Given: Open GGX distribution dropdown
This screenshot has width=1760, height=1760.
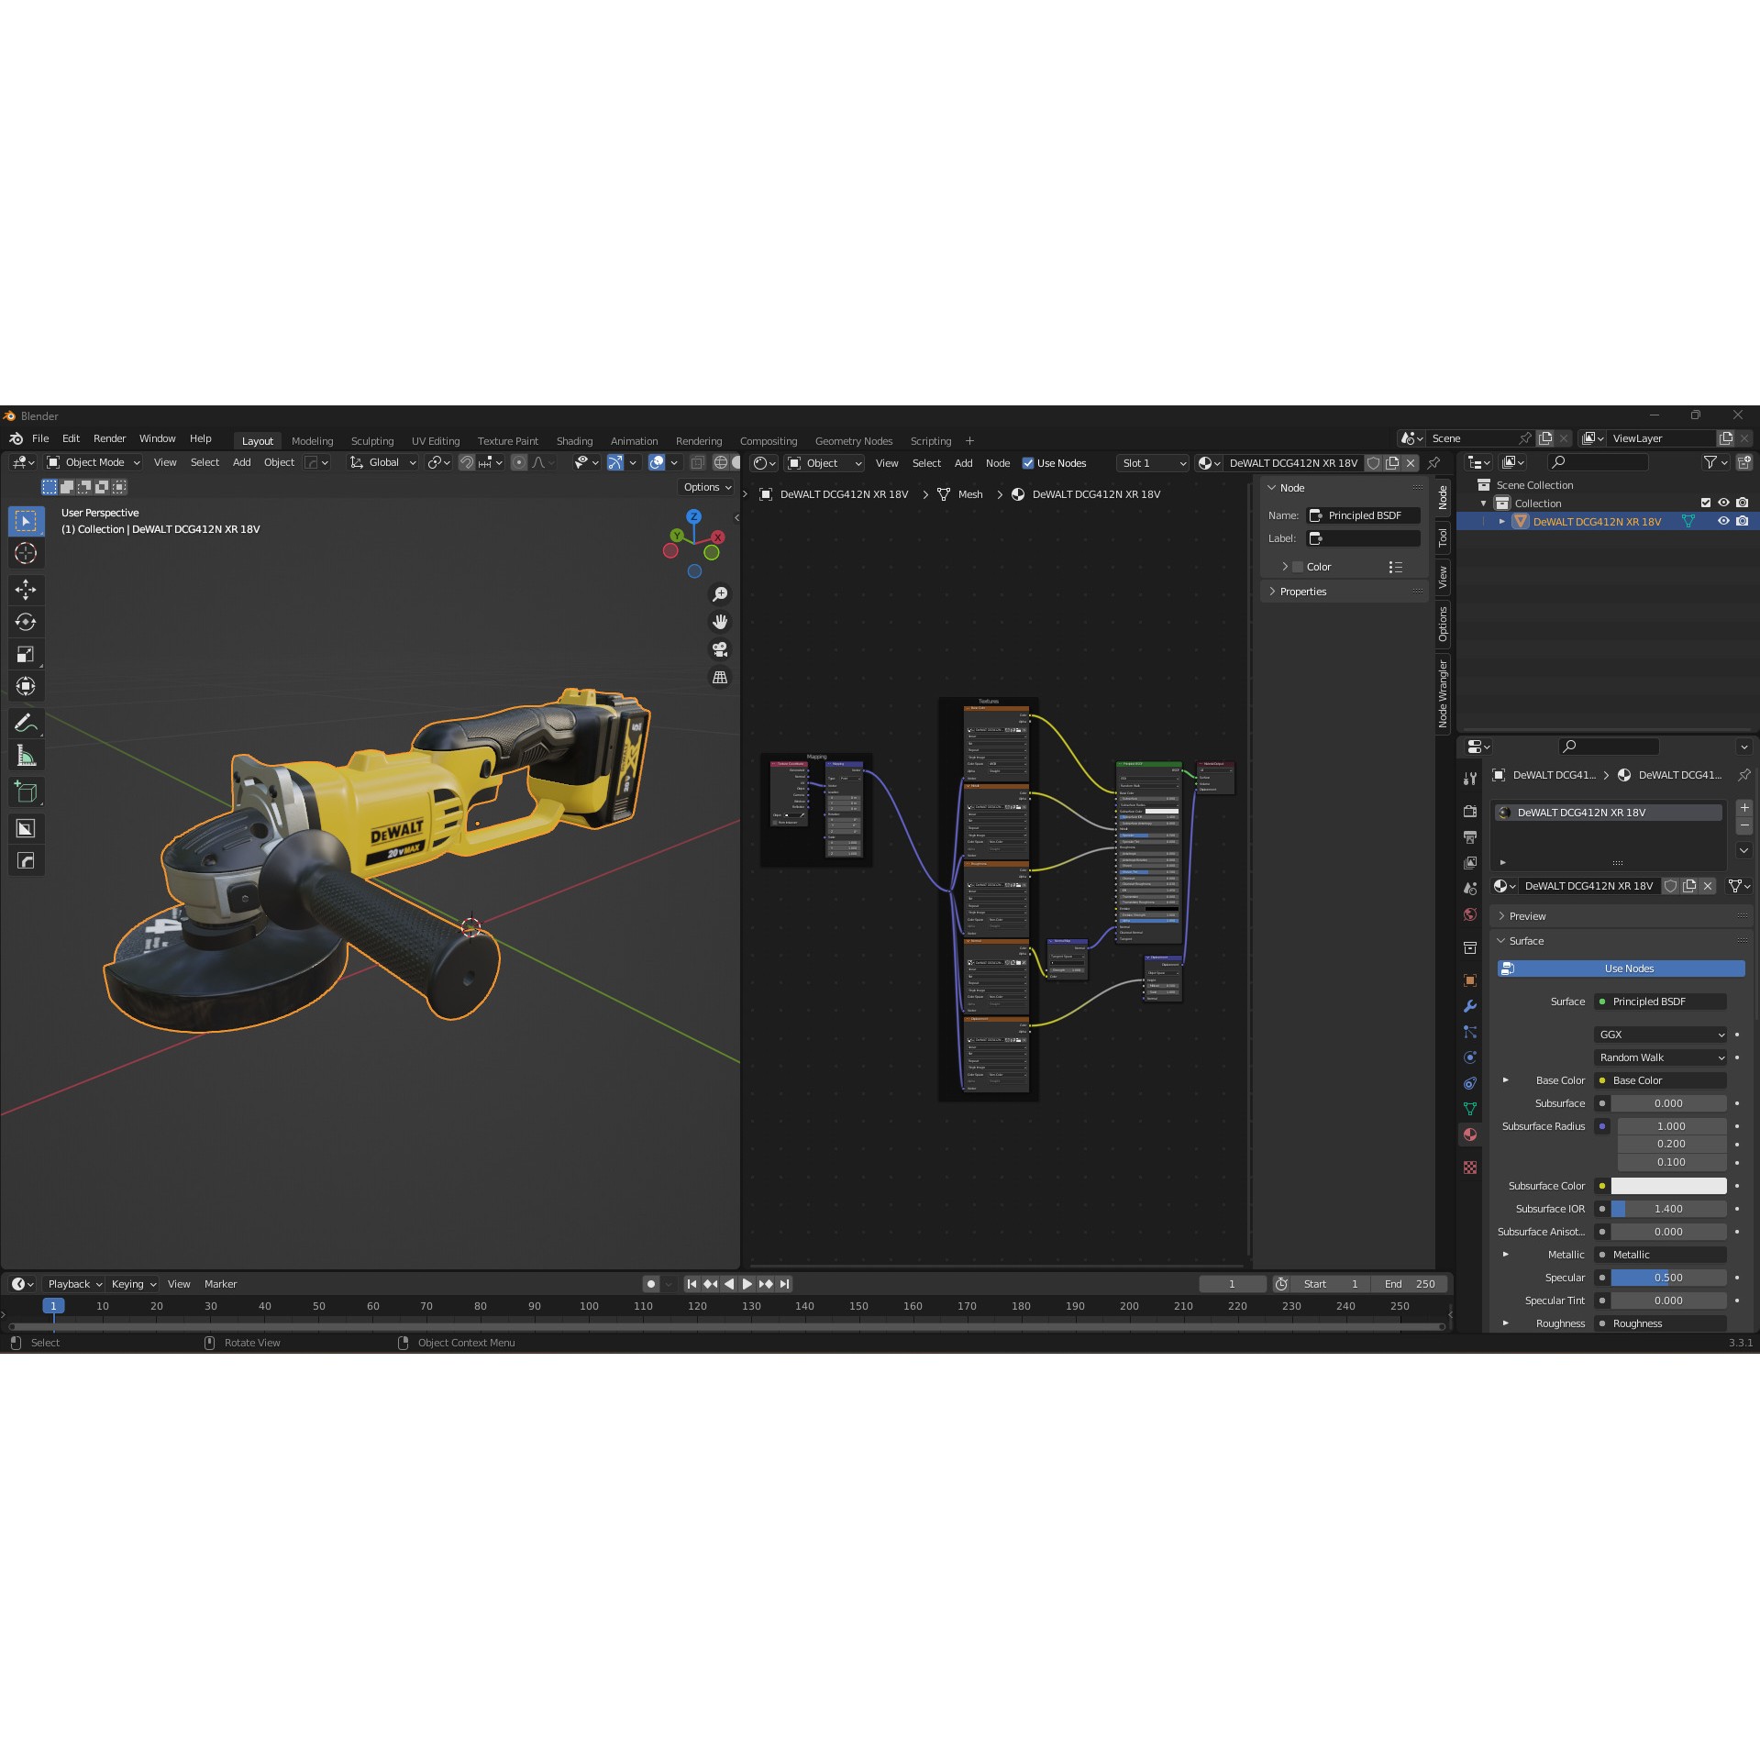Looking at the screenshot, I should [x=1661, y=1035].
